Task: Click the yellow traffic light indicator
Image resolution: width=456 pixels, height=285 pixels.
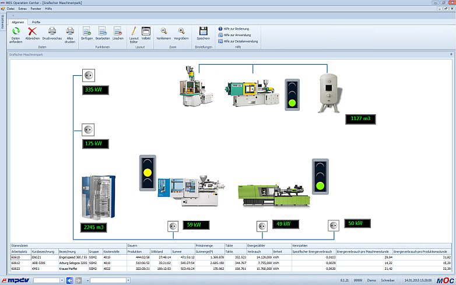Action: click(148, 173)
